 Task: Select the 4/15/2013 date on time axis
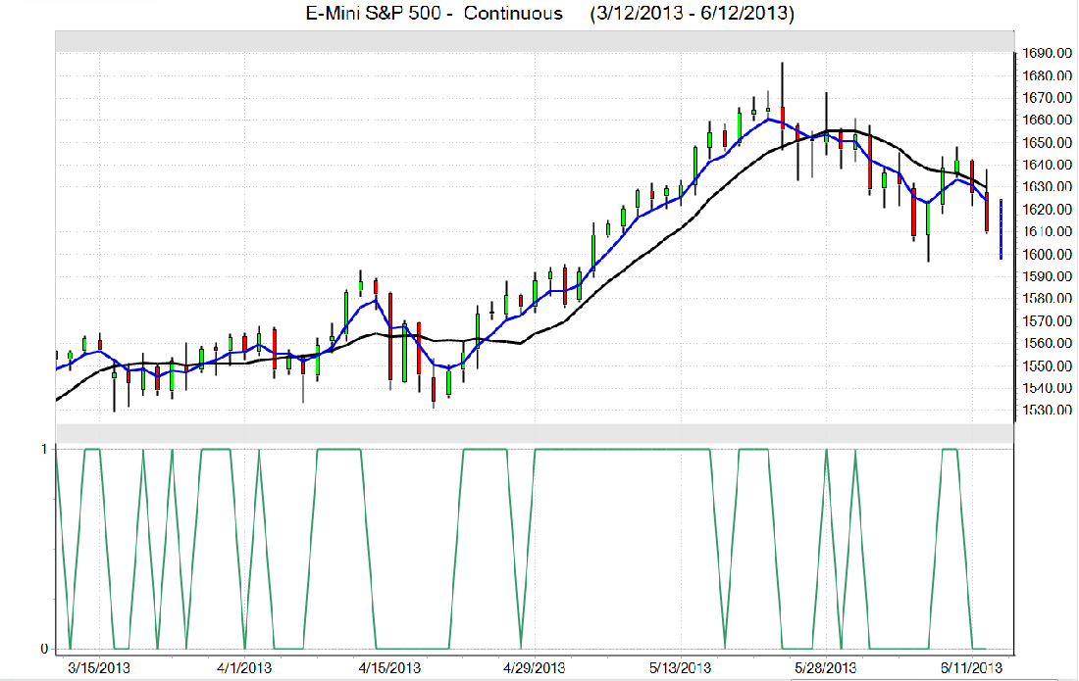389,668
